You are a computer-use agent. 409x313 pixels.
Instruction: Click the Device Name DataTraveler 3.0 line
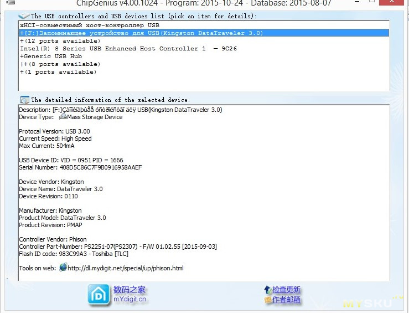tap(61, 189)
